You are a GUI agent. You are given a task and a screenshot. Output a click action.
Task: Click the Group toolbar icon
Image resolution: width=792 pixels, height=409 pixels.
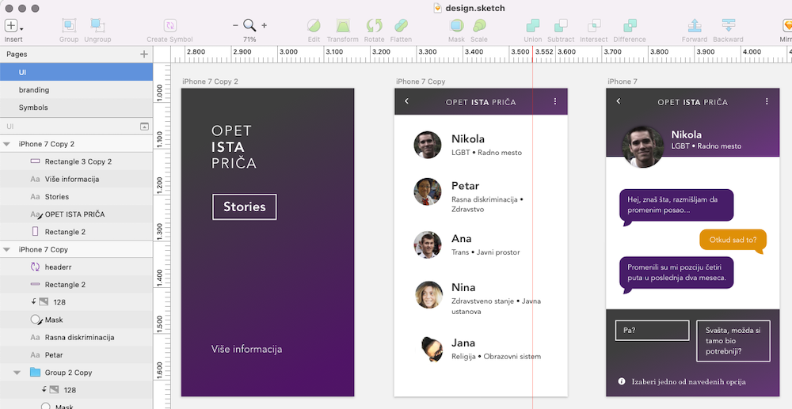[x=69, y=26]
